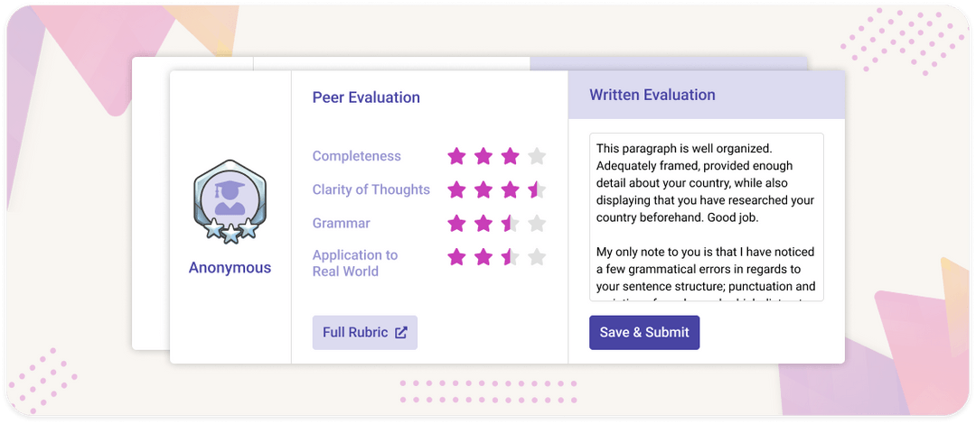Viewport: 976px width, 424px height.
Task: Set Completeness rating to second star
Action: pos(483,156)
